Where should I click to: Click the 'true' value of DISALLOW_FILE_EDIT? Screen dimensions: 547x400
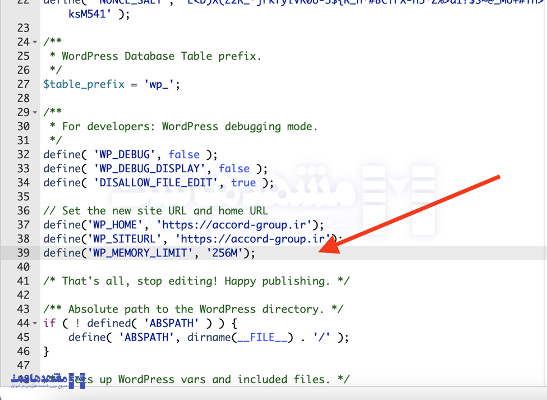[243, 183]
